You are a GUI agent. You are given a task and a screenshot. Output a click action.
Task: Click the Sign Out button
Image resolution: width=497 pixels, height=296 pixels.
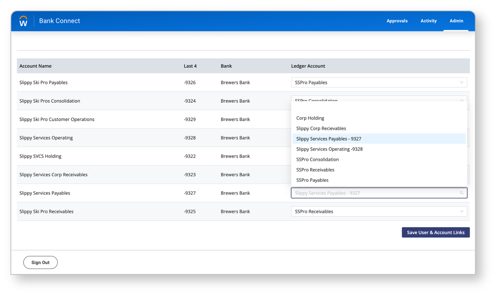click(40, 263)
